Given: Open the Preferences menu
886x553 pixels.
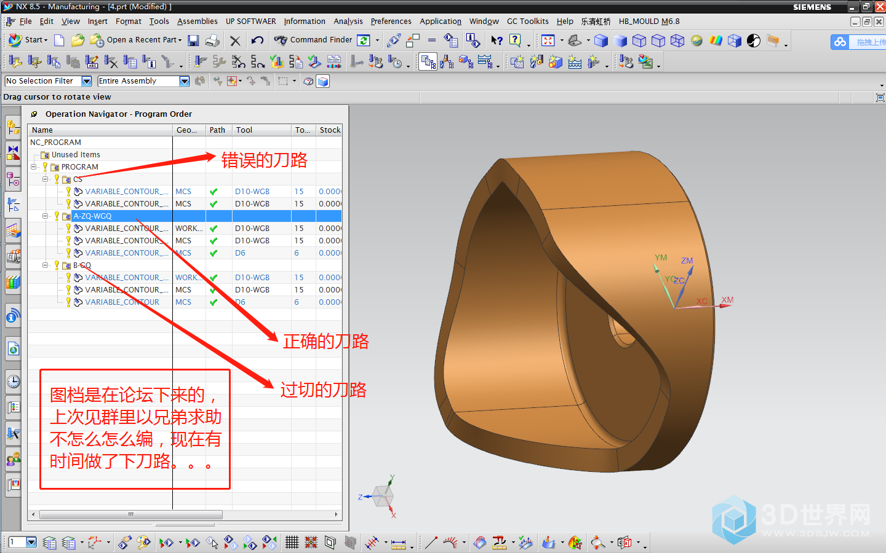Looking at the screenshot, I should tap(391, 22).
